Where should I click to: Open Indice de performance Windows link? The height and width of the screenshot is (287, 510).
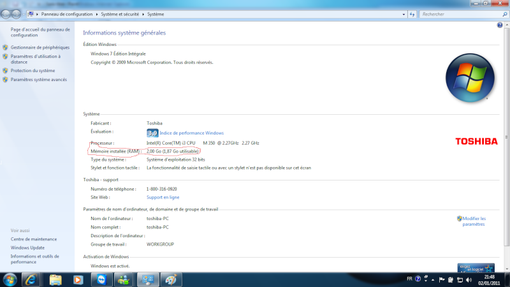pyautogui.click(x=191, y=133)
